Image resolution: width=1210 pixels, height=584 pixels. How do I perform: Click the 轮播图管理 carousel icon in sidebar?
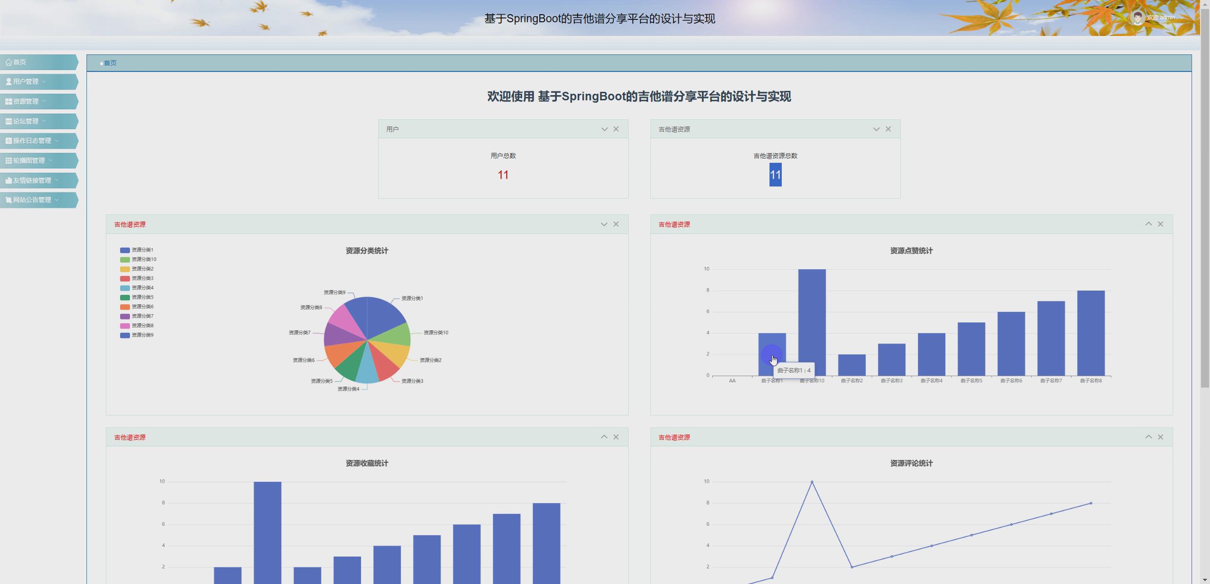[8, 161]
